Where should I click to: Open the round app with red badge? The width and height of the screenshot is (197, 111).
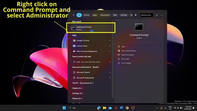pyautogui.click(x=133, y=108)
